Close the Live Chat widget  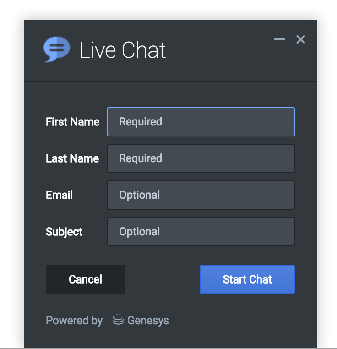point(301,40)
